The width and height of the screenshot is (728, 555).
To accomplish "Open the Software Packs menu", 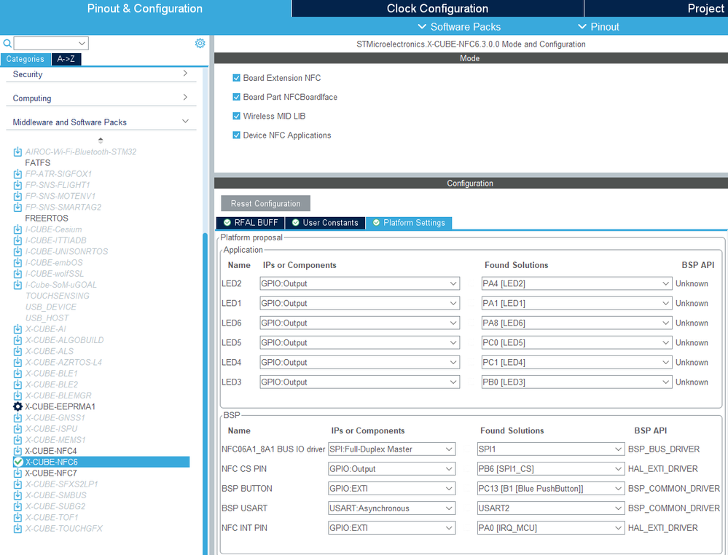I will pyautogui.click(x=459, y=27).
